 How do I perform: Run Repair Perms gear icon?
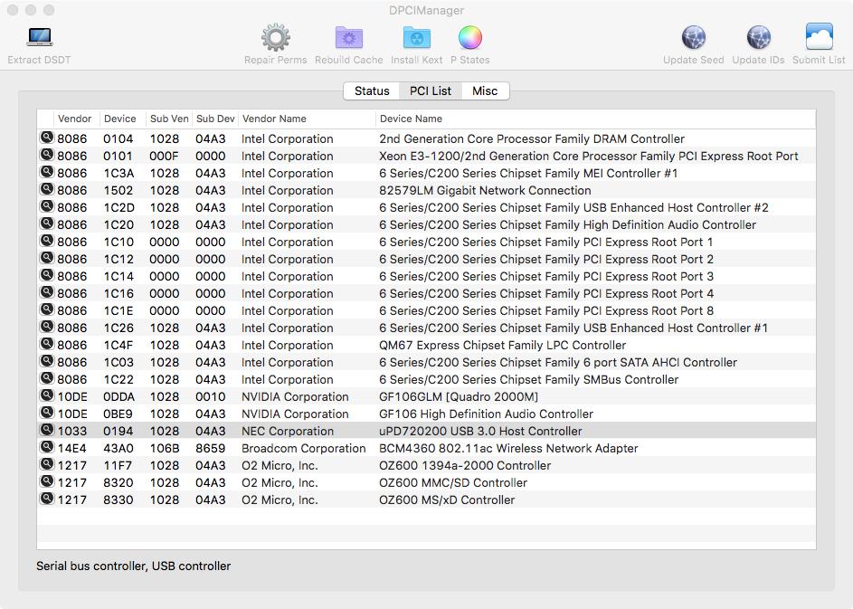click(275, 38)
